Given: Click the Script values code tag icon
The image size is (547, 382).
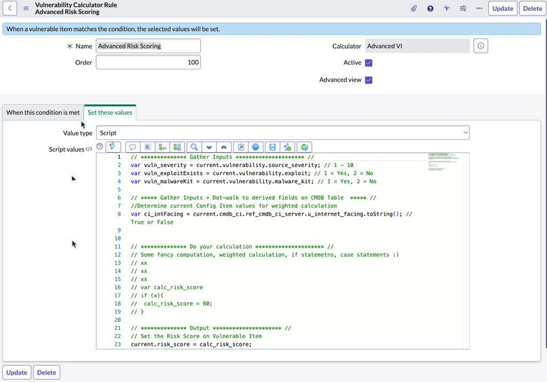Looking at the screenshot, I should [89, 149].
